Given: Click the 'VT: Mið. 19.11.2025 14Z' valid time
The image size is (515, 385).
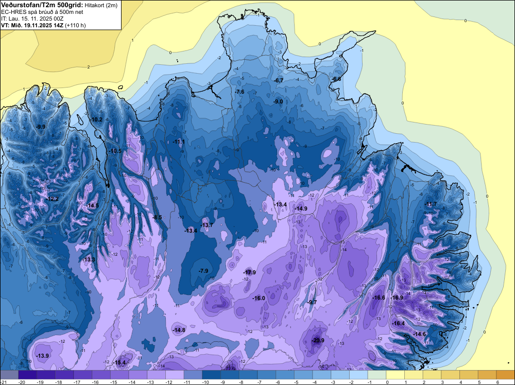Looking at the screenshot, I should tap(32, 25).
